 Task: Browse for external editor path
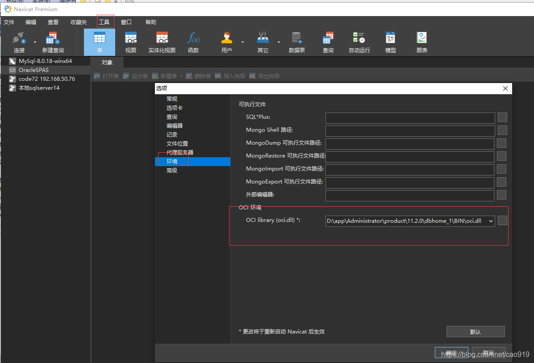pyautogui.click(x=501, y=195)
